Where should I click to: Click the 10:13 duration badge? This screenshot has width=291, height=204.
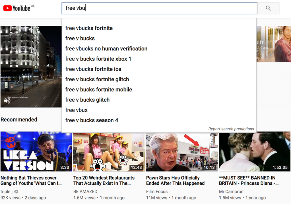[209, 167]
